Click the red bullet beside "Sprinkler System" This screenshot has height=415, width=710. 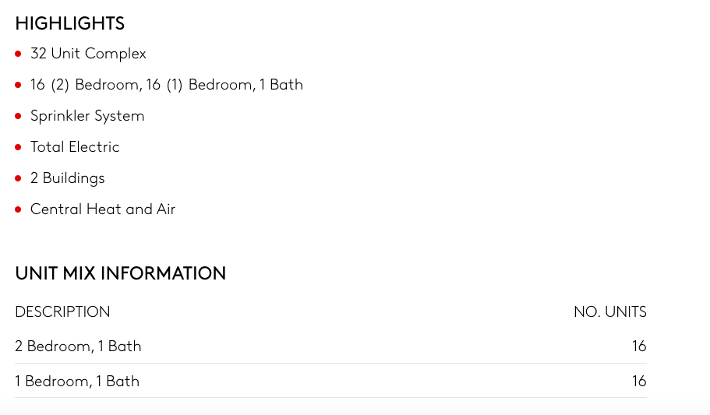[18, 116]
